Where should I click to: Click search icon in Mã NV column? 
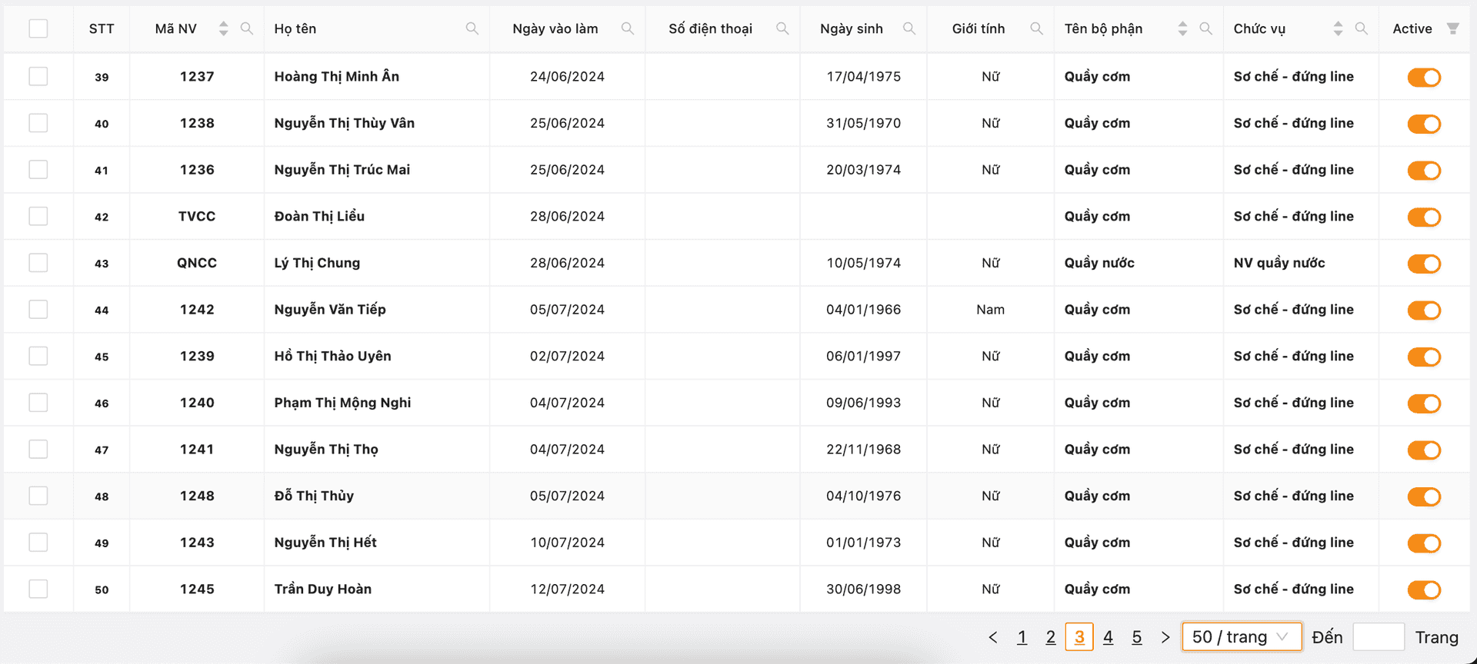coord(247,28)
